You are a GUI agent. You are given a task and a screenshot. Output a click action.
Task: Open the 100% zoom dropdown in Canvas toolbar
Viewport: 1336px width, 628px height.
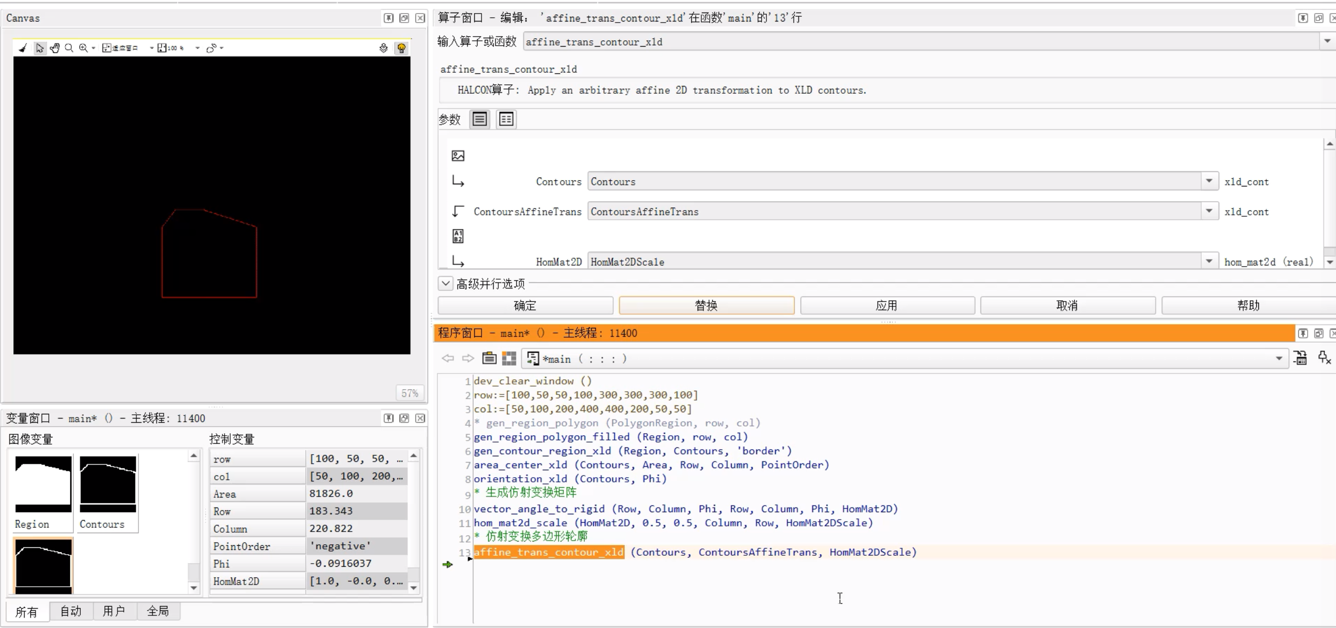197,48
